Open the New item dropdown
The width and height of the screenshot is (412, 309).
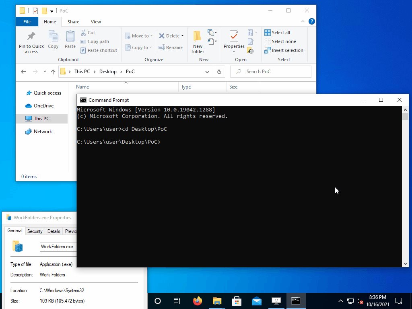coord(212,33)
